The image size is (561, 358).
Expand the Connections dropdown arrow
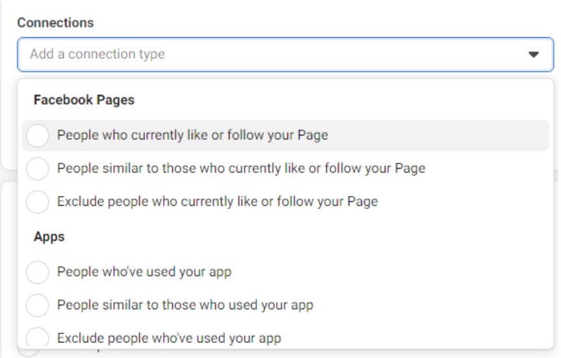point(533,55)
